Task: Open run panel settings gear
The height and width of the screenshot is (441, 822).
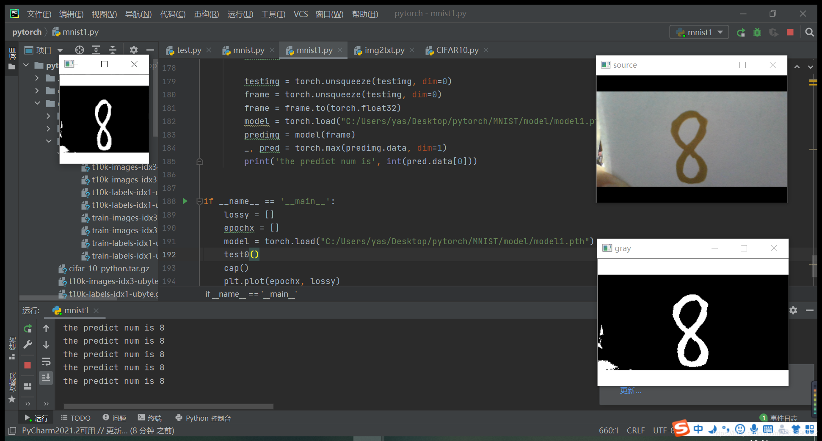Action: [x=793, y=310]
